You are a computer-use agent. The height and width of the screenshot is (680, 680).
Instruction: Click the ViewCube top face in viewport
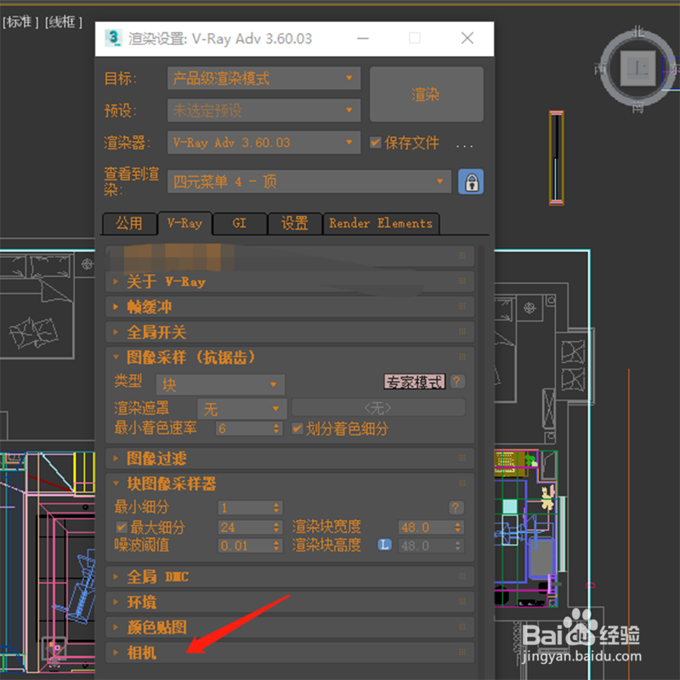(637, 68)
